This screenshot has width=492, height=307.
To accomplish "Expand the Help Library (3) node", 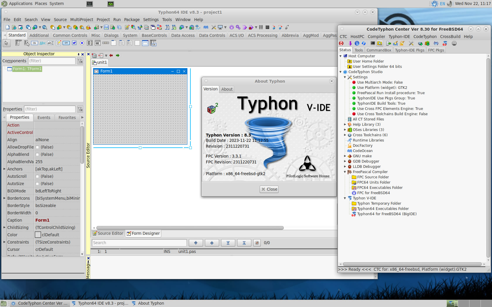I will coord(345,125).
